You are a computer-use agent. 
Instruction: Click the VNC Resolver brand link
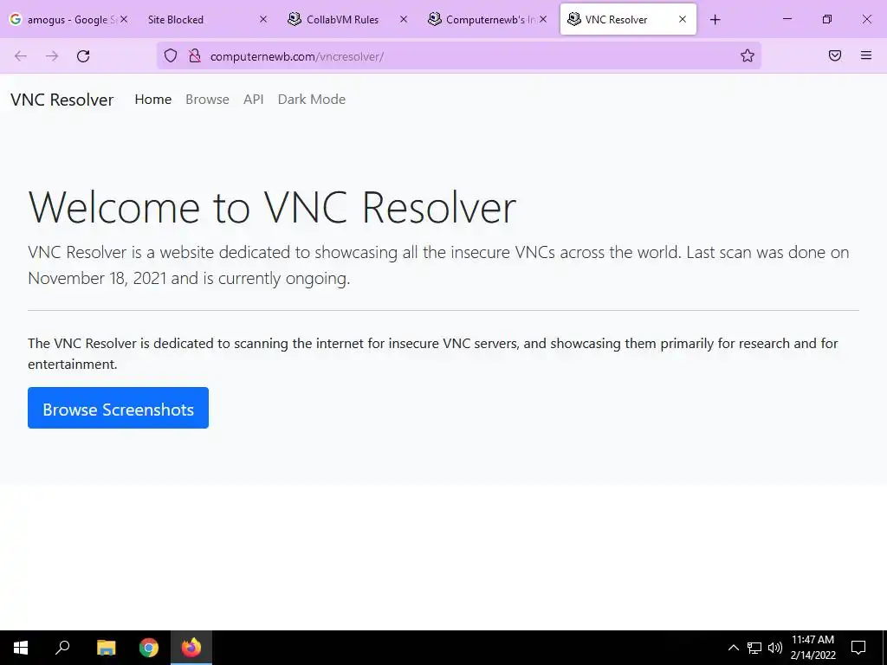pyautogui.click(x=62, y=100)
